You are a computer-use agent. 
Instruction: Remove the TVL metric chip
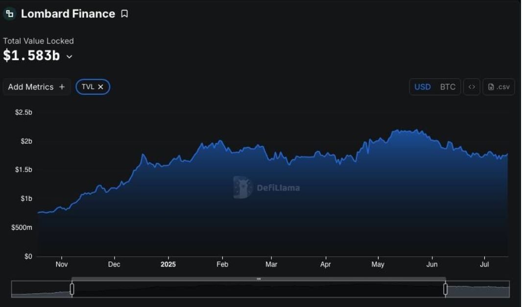point(100,87)
